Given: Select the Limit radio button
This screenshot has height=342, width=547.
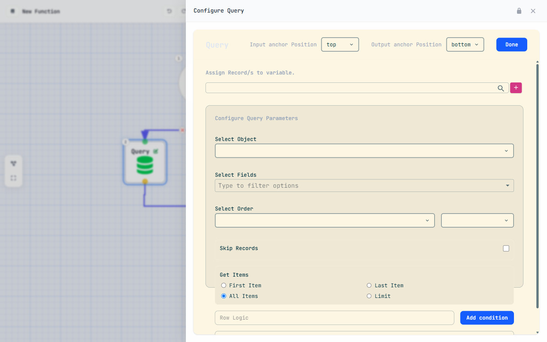Looking at the screenshot, I should [x=369, y=296].
